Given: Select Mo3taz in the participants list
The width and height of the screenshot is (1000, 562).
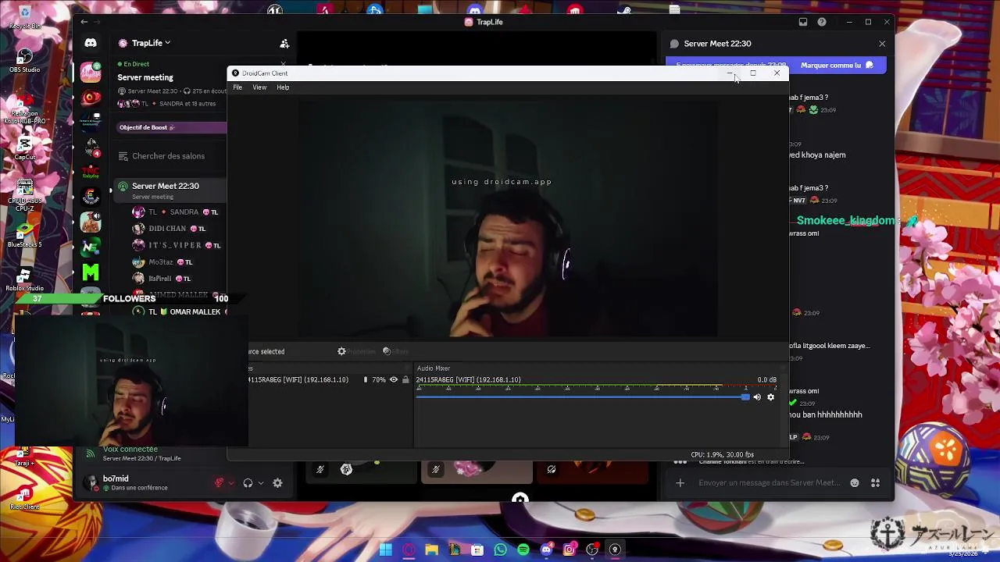Looking at the screenshot, I should tap(161, 262).
